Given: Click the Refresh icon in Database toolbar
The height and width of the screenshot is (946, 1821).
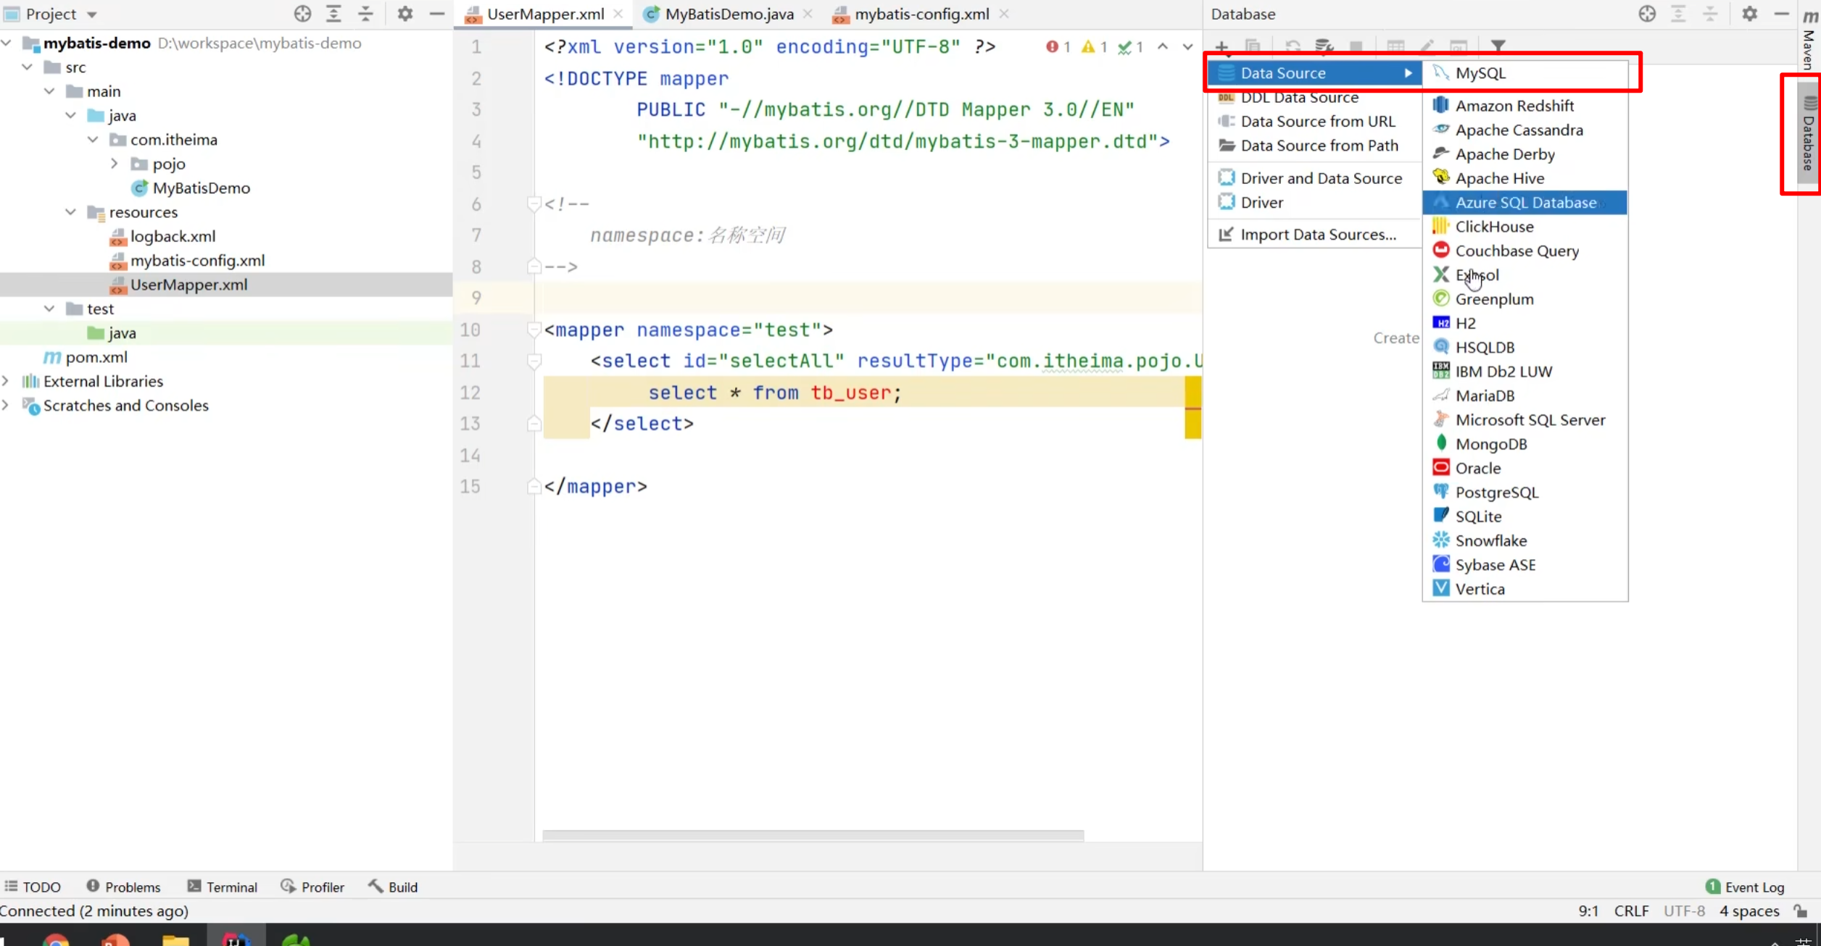Looking at the screenshot, I should 1293,47.
